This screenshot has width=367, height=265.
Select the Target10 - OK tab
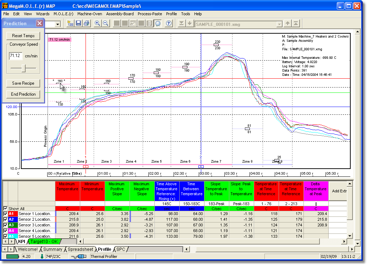coord(44,241)
